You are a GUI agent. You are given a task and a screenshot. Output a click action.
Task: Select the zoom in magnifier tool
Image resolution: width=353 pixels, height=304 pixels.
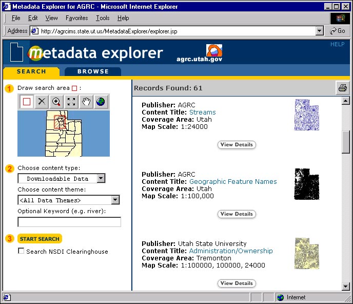(56, 102)
